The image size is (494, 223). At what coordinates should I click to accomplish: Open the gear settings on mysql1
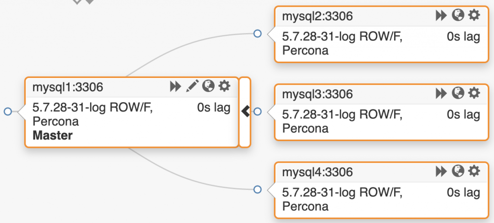click(224, 86)
